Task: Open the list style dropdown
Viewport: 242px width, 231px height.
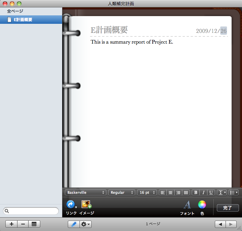Action: click(x=234, y=192)
